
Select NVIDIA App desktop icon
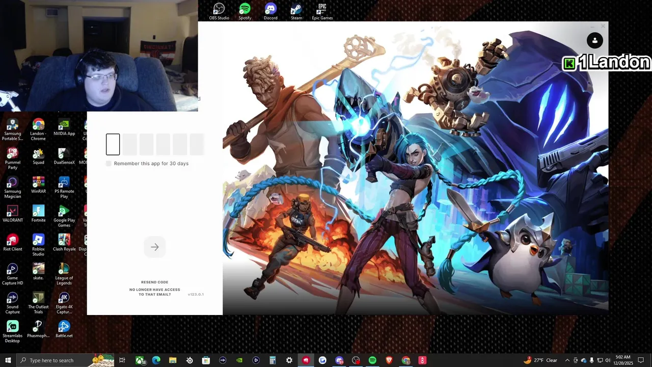click(64, 128)
